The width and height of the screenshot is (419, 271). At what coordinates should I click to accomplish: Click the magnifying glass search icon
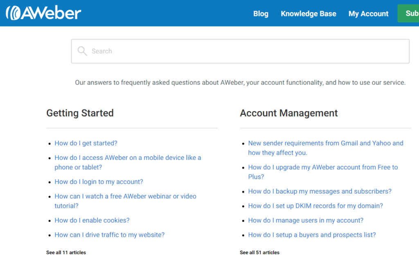click(x=82, y=51)
